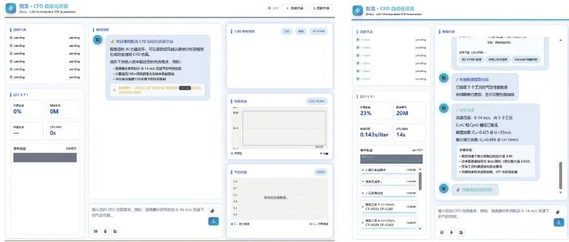
Task: Toggle Cp power coefficient legend entry
Action: click(x=318, y=224)
